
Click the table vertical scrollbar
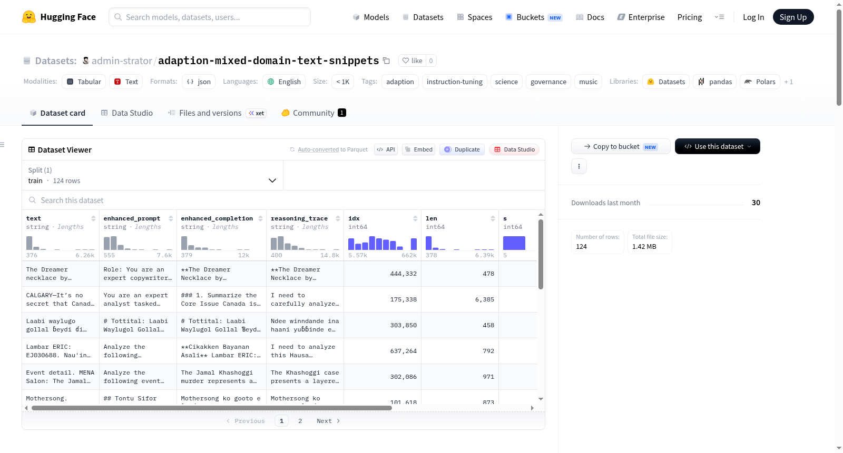click(541, 255)
